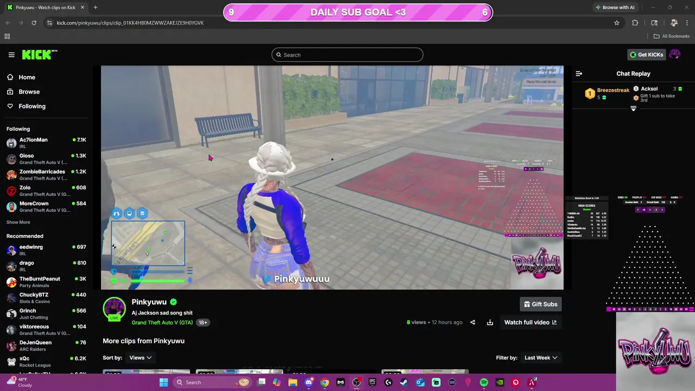Image resolution: width=695 pixels, height=391 pixels.
Task: Open ChuckyBTZ recommended channel
Action: pos(46,298)
